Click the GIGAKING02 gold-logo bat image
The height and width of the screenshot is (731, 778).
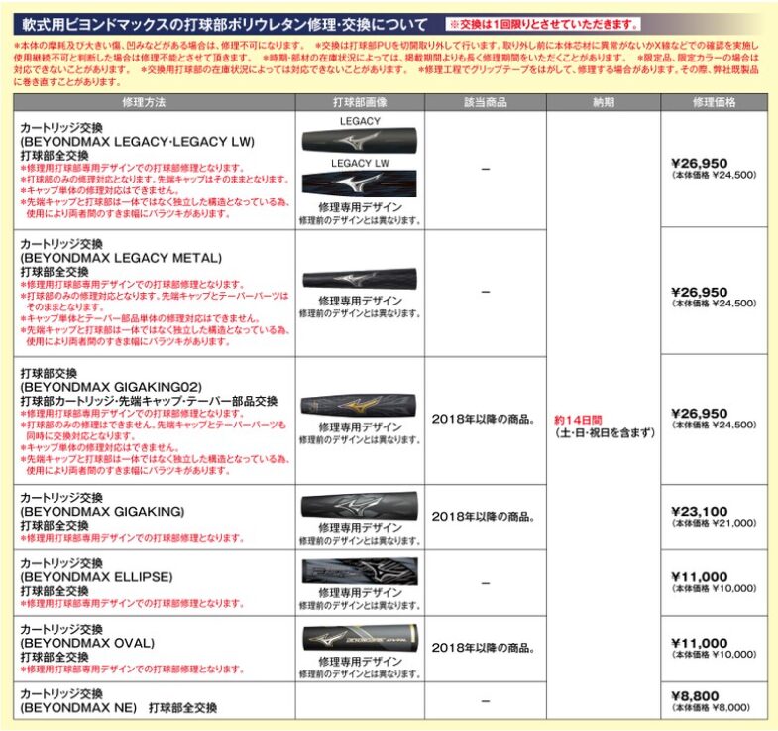(358, 406)
